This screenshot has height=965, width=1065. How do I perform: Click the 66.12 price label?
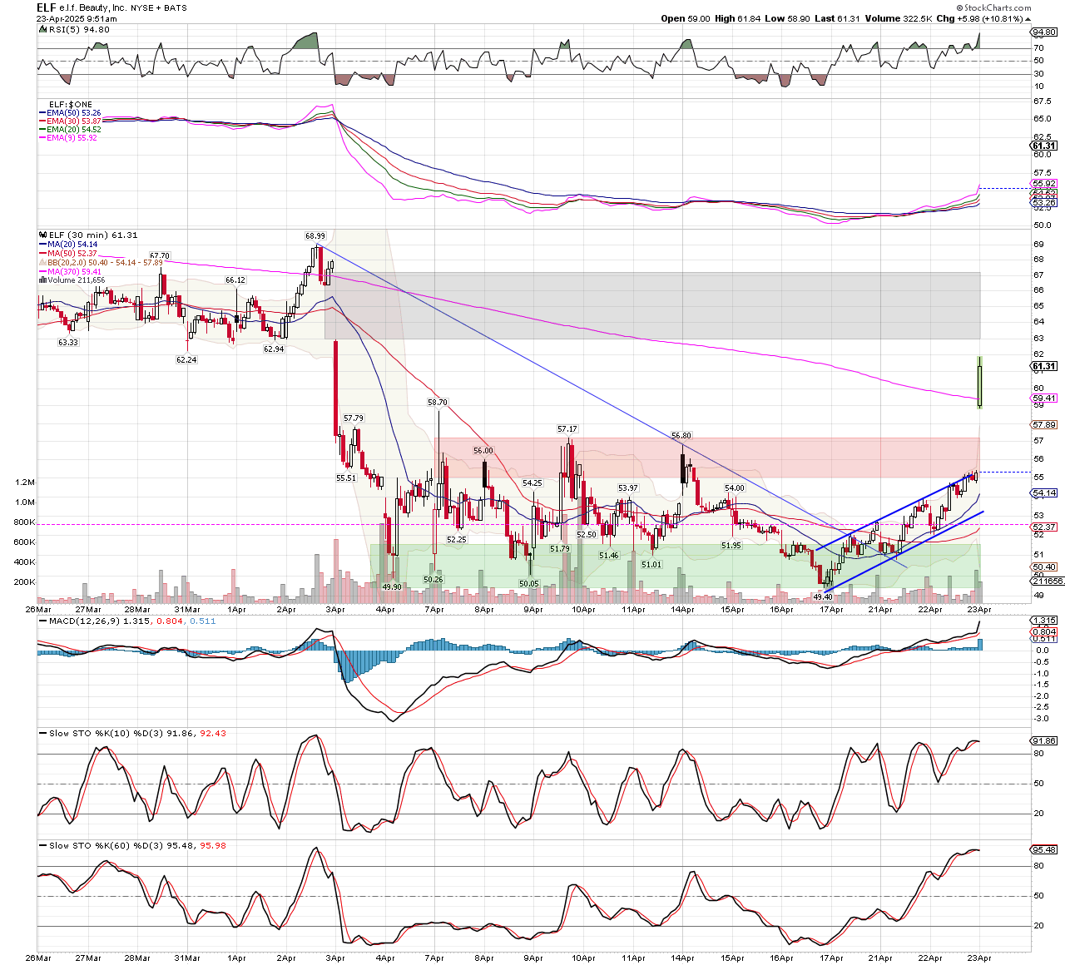(235, 280)
